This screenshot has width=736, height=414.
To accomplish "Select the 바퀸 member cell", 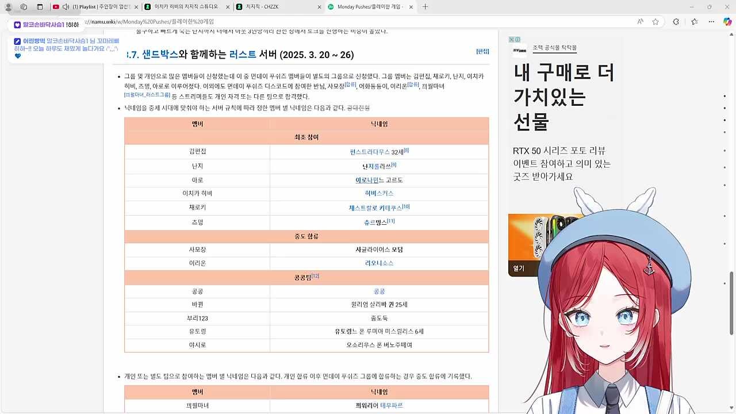I will pos(197,304).
